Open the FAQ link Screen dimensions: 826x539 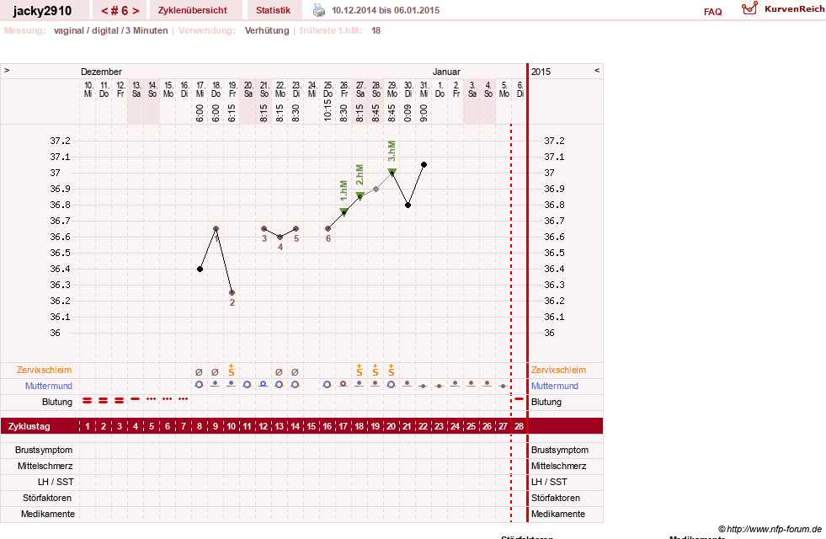[712, 12]
